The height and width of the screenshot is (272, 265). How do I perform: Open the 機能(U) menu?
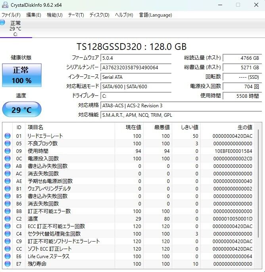[54, 15]
